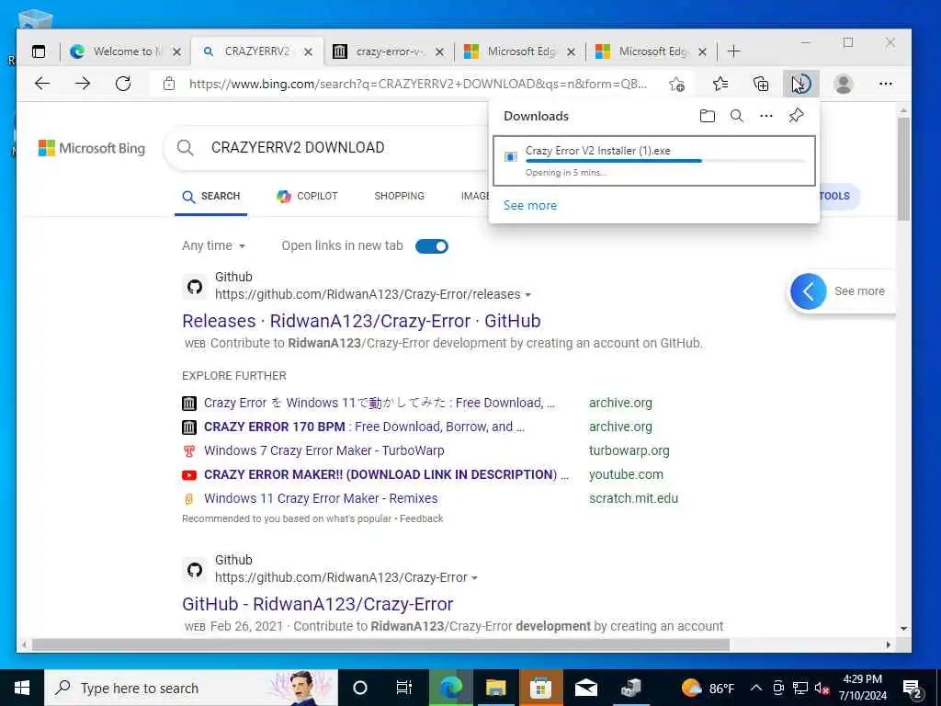
Task: Click the download progress bar
Action: (x=665, y=161)
